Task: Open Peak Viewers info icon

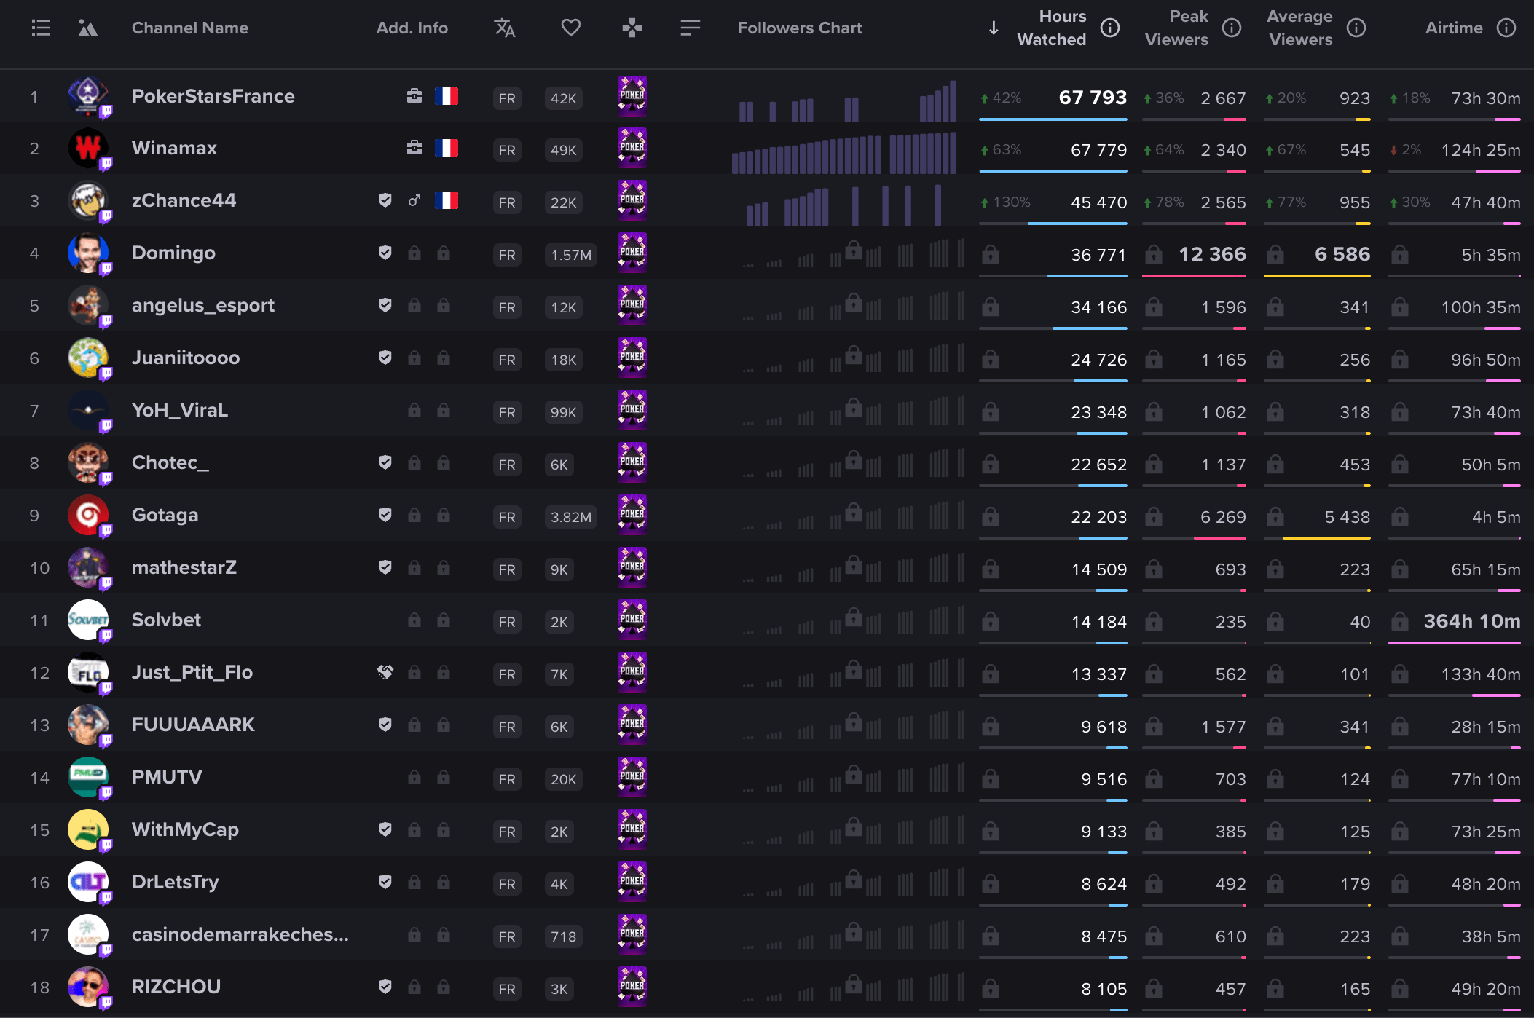Action: tap(1232, 28)
